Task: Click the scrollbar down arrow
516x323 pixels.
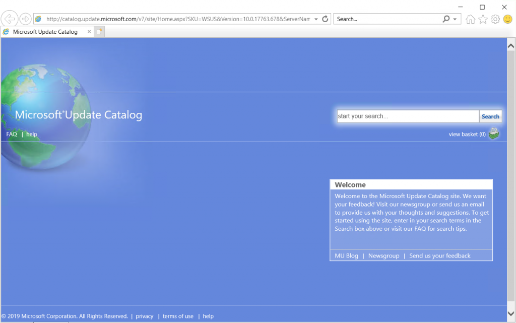Action: click(511, 313)
